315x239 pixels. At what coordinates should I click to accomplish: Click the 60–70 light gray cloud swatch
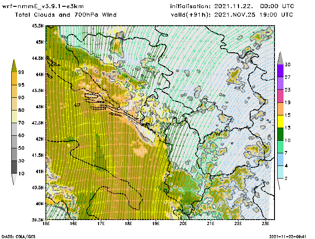(x=14, y=129)
